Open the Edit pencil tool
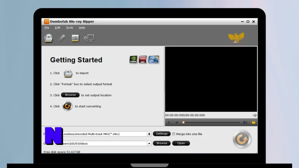Screen dimensions: 299x168 [x=62, y=38]
